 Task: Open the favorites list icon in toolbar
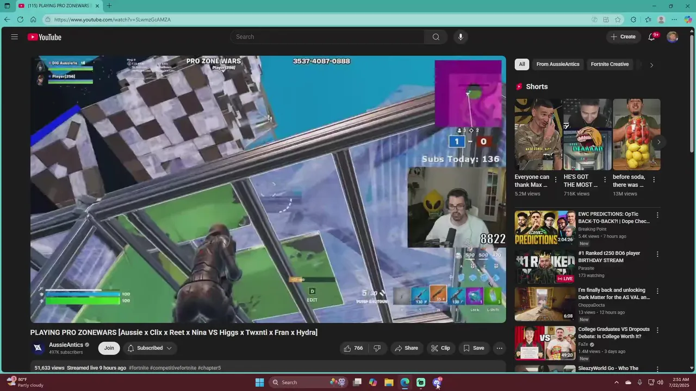tap(648, 20)
